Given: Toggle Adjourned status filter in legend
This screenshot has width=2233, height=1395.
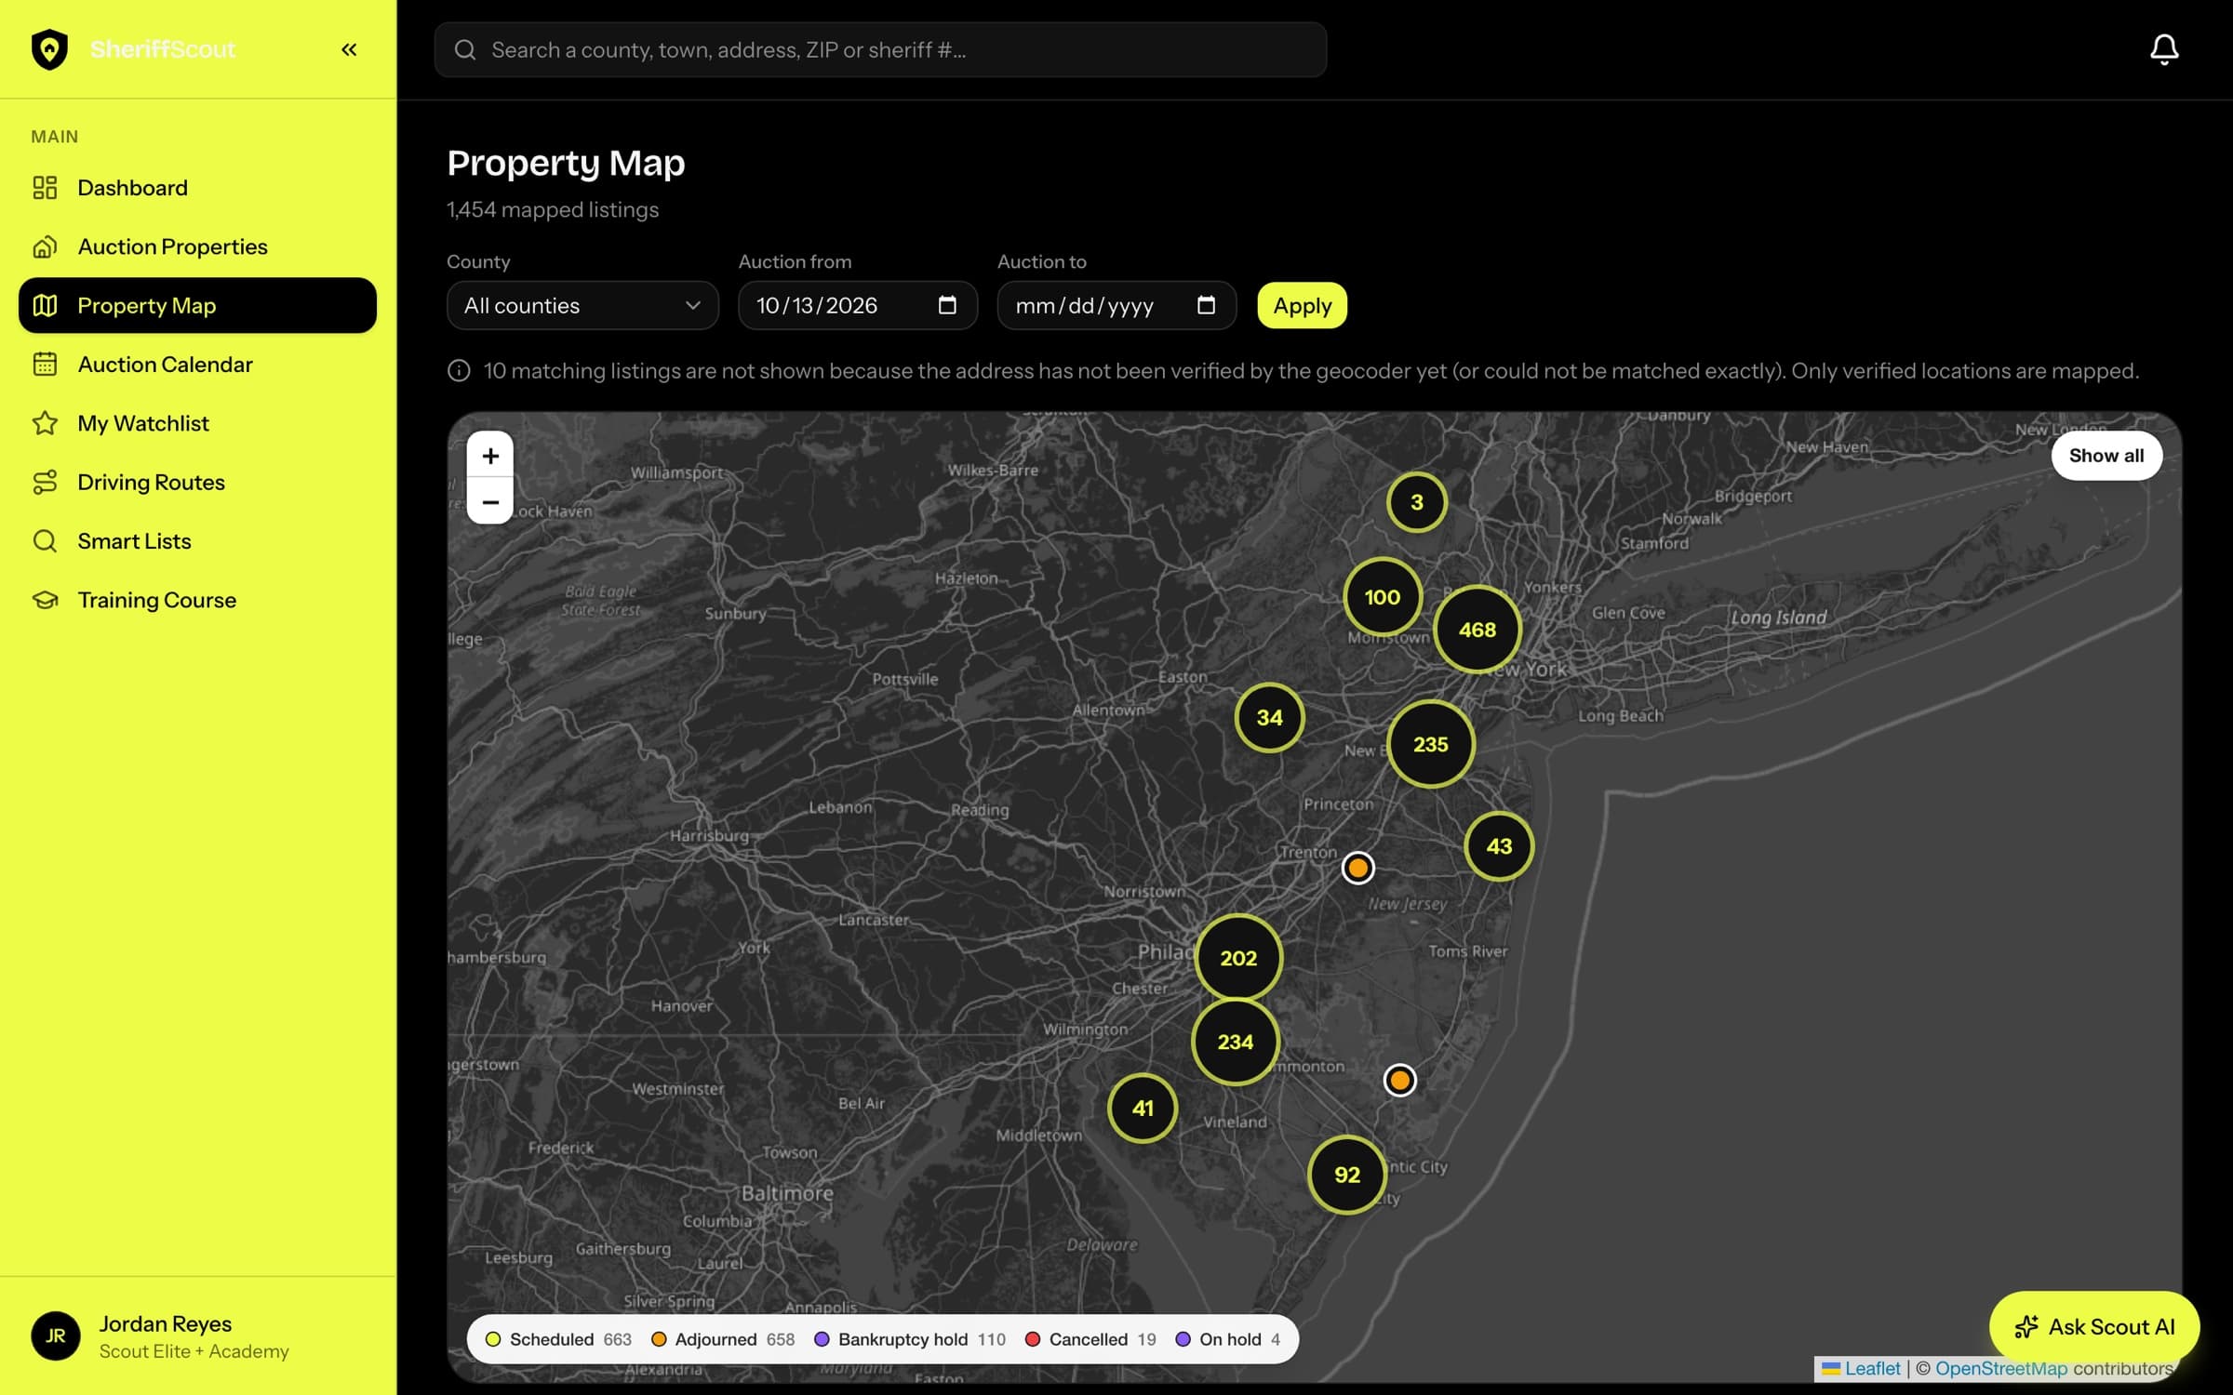Looking at the screenshot, I should [723, 1339].
